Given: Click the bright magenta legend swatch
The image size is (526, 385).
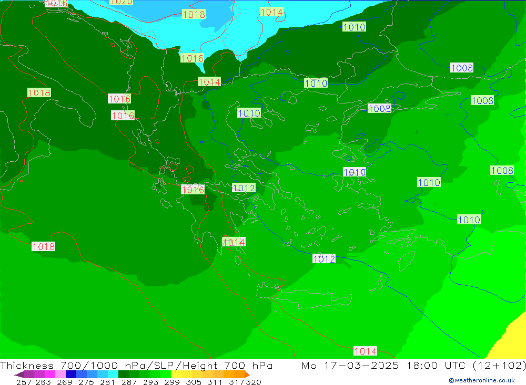Looking at the screenshot, I should coord(50,374).
